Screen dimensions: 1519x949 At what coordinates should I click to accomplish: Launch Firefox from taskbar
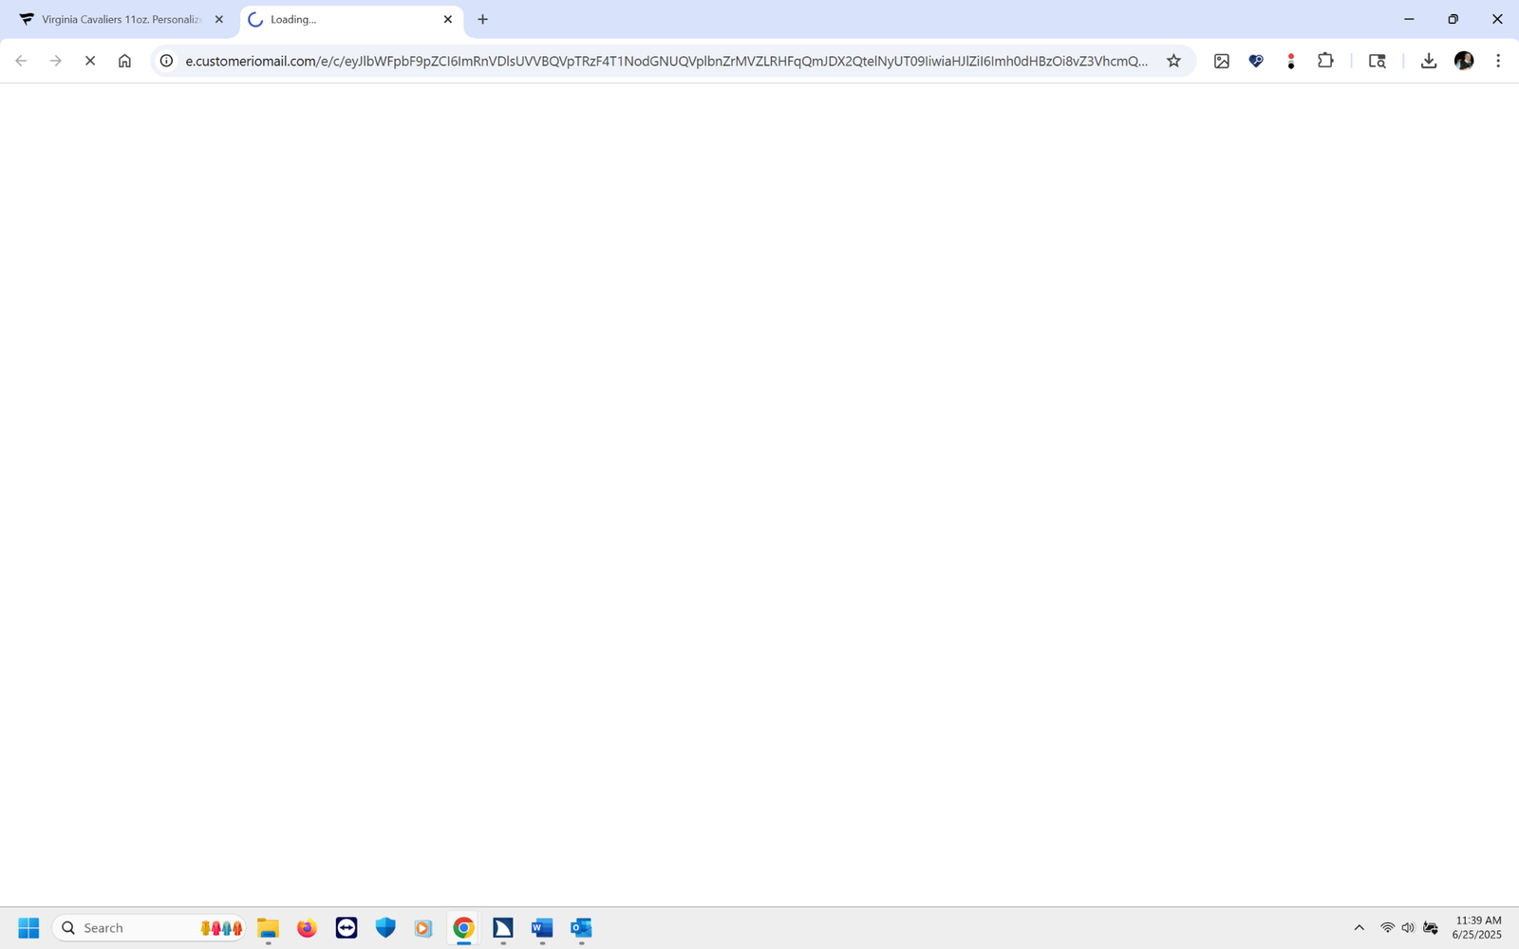pos(307,928)
